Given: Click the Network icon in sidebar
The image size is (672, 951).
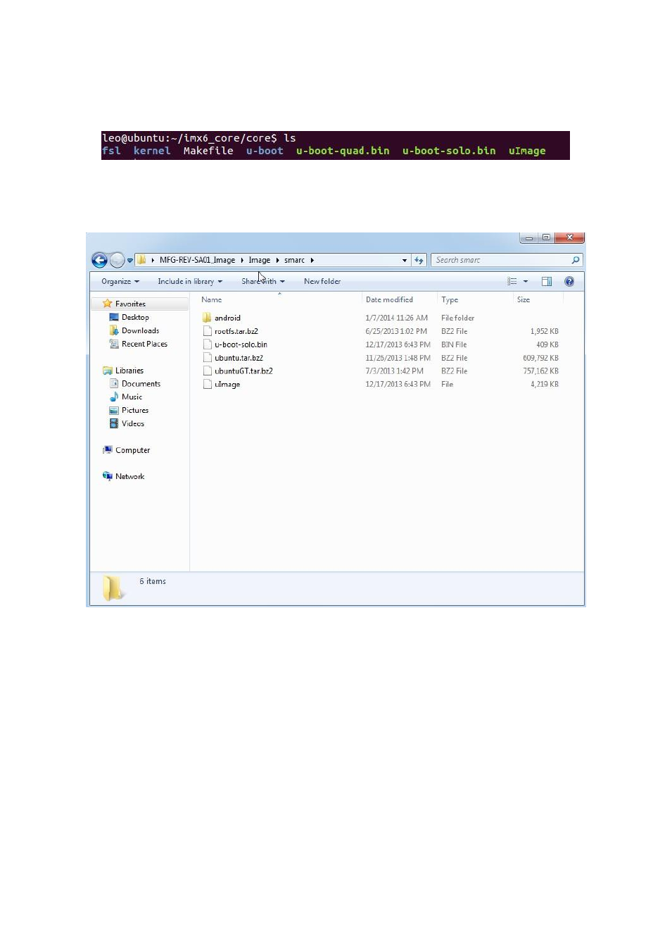Looking at the screenshot, I should pos(108,476).
